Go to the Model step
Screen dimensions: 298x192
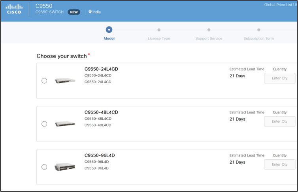[x=109, y=39]
